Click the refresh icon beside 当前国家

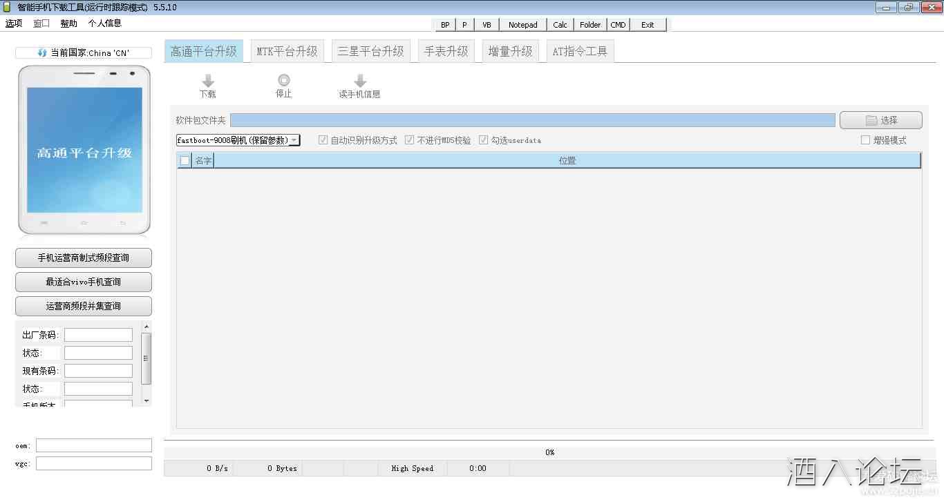(x=42, y=53)
